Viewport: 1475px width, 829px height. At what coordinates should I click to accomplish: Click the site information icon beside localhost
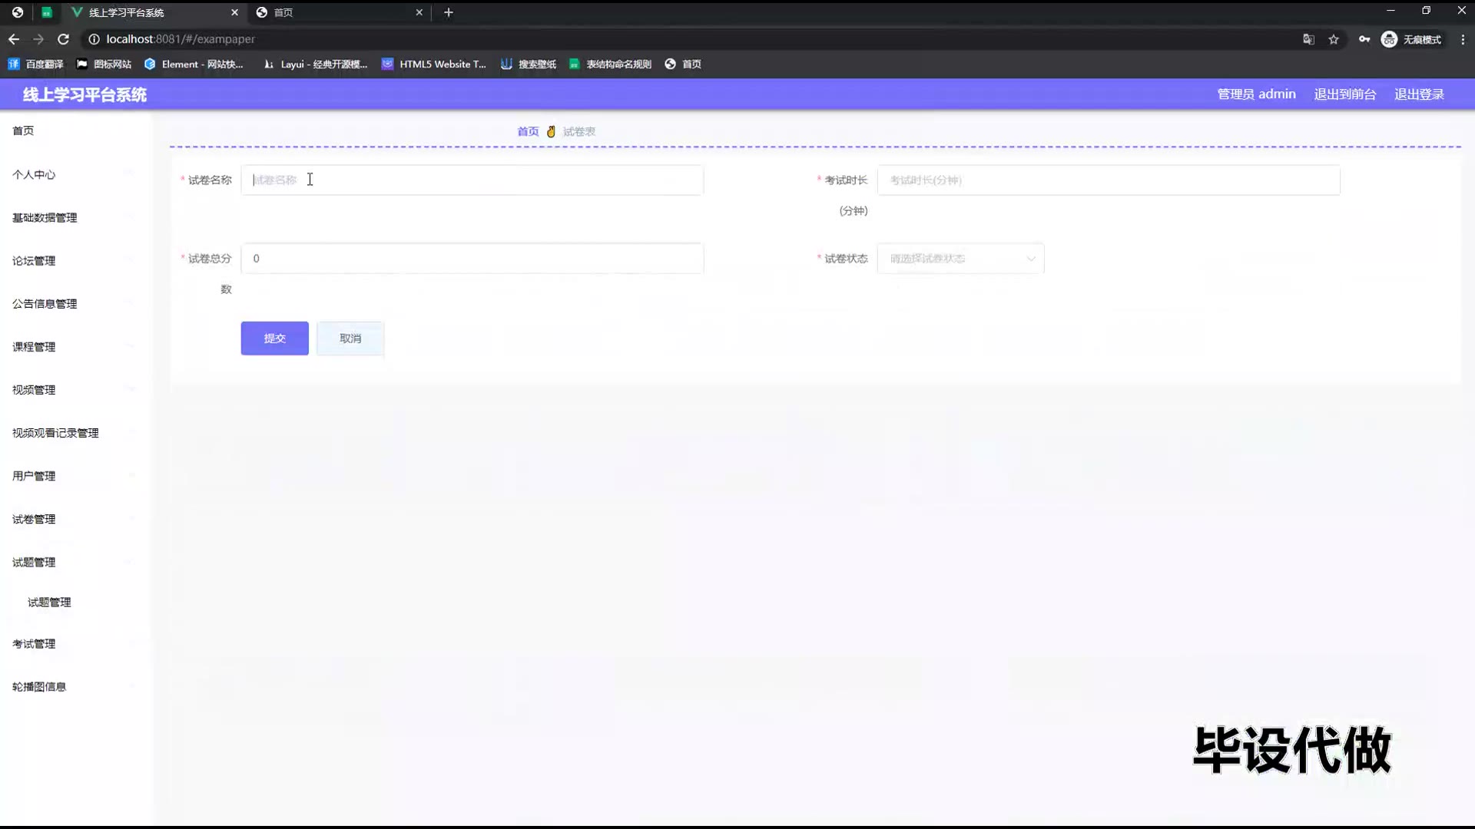click(x=94, y=39)
